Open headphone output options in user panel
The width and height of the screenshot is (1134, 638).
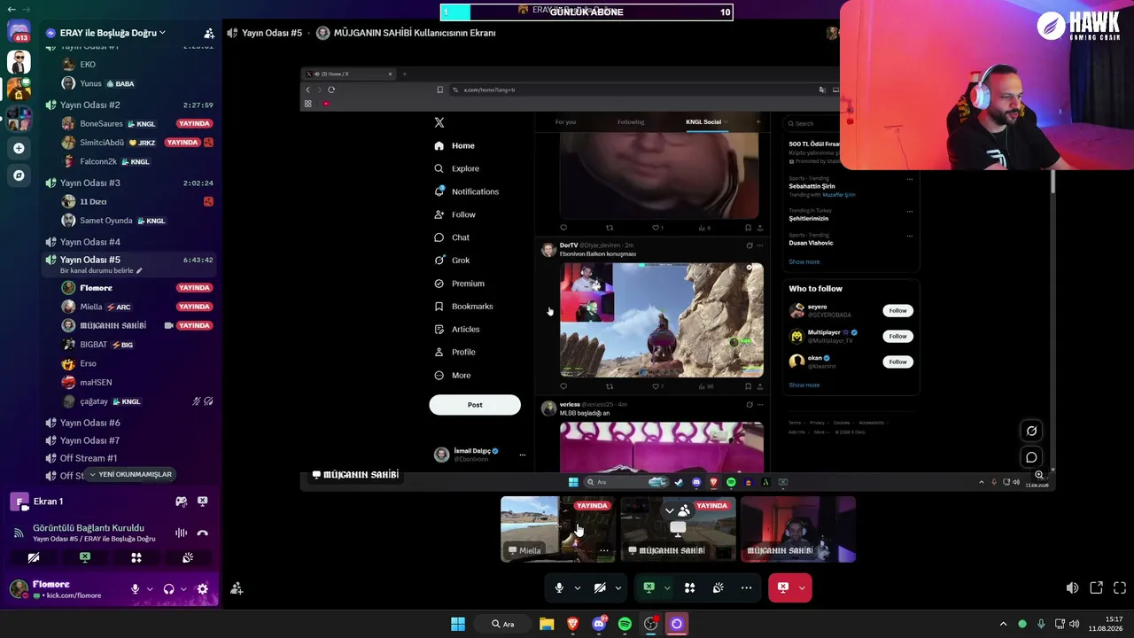coord(183,588)
